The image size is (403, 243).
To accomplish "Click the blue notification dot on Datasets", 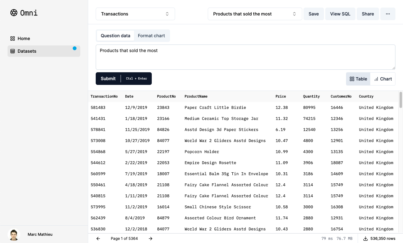I will (x=75, y=48).
